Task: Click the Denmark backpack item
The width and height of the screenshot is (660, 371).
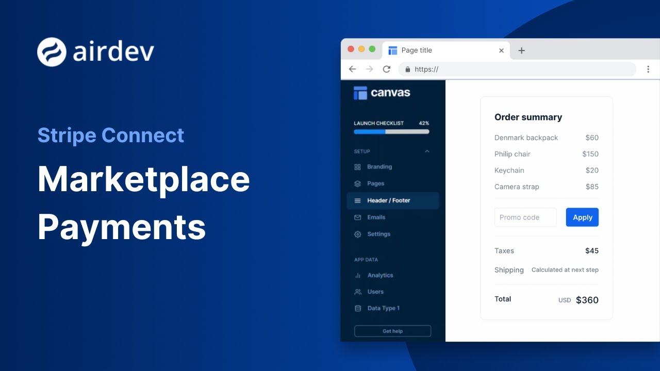Action: point(526,138)
